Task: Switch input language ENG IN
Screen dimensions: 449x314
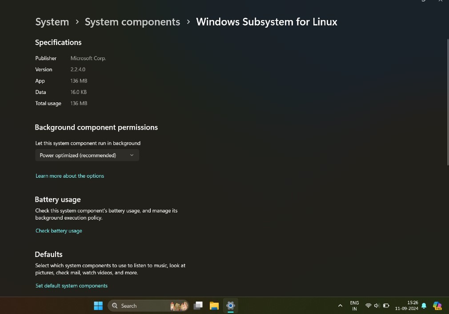Action: click(x=354, y=306)
